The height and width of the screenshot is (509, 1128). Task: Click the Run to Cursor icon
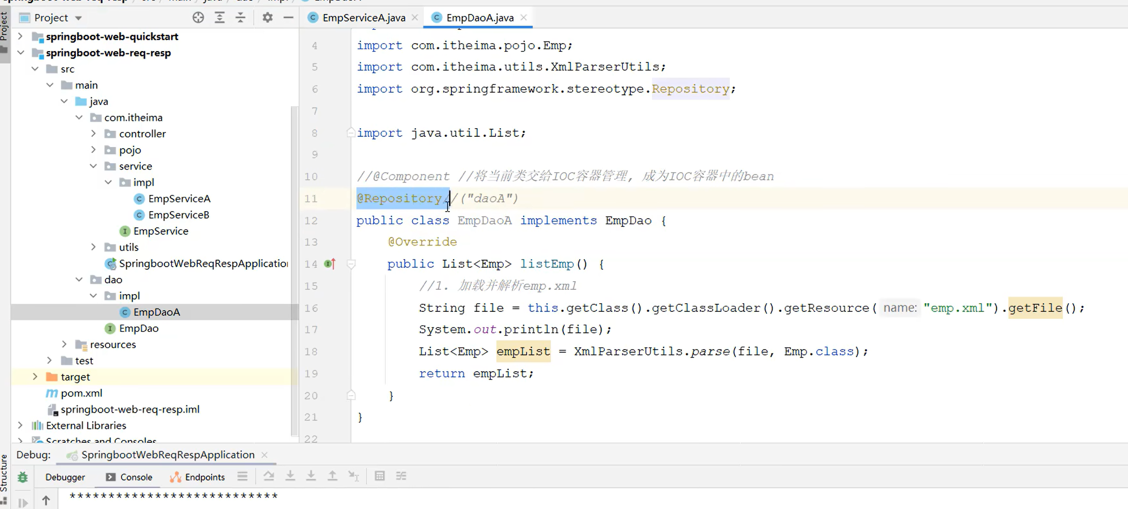(x=354, y=476)
